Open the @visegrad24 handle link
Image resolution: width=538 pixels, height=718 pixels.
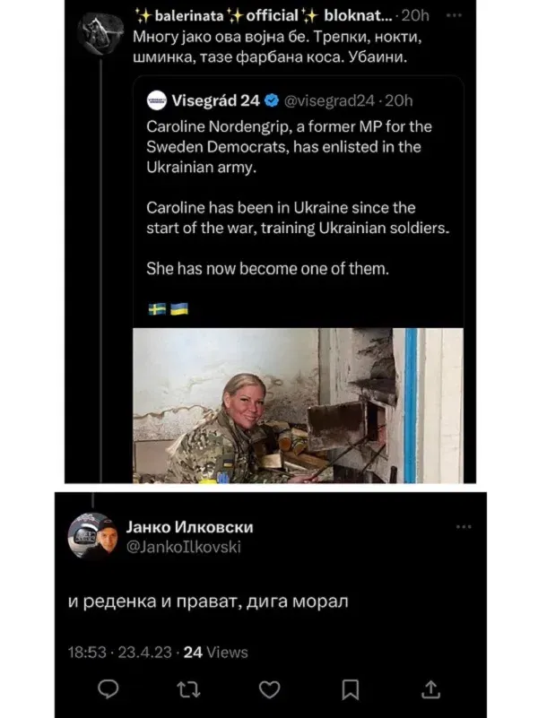click(x=330, y=100)
